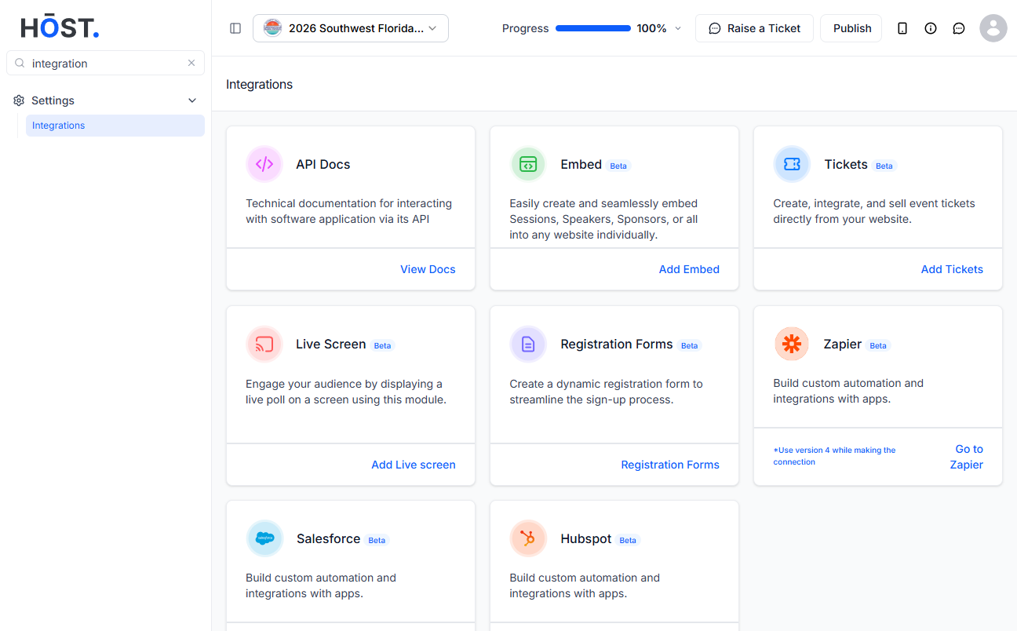This screenshot has height=631, width=1017.
Task: Click the Zapier version 4 note
Action: tap(834, 456)
